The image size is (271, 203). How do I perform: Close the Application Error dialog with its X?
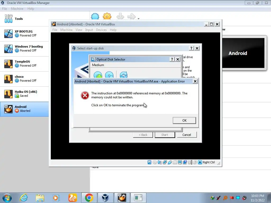[x=195, y=81]
